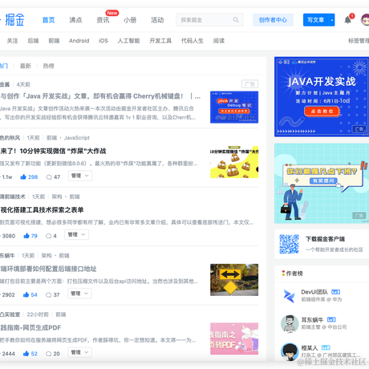Open DevUI团队 author avatar
This screenshot has width=369, height=369.
point(290,296)
